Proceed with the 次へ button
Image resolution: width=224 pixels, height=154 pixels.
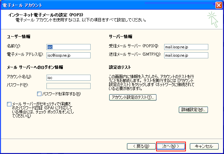tap(171, 146)
